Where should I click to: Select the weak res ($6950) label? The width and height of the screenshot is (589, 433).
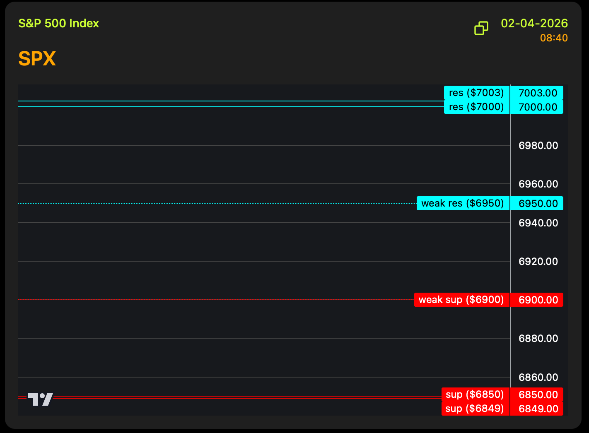point(463,203)
